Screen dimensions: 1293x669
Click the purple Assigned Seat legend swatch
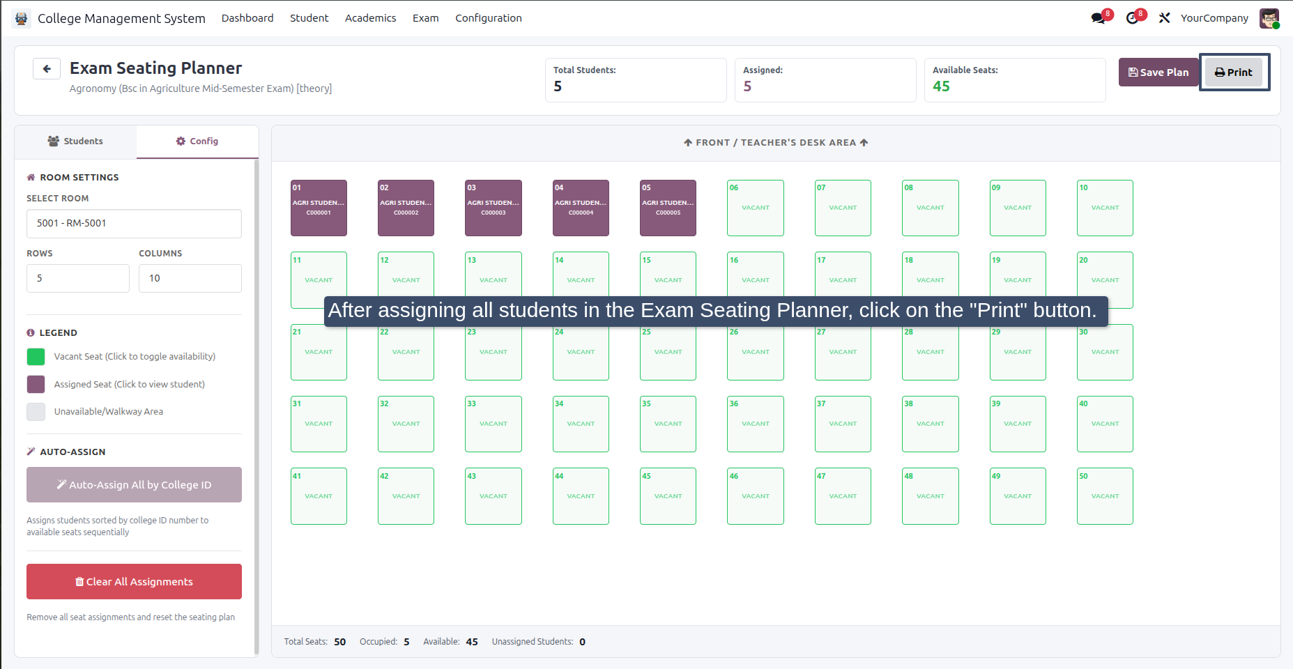[x=36, y=384]
